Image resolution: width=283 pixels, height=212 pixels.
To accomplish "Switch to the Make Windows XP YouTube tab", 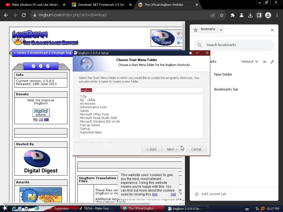I will pos(35,5).
